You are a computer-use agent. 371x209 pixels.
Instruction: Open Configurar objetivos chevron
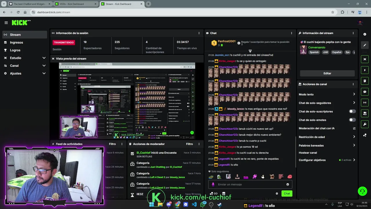tap(354, 160)
